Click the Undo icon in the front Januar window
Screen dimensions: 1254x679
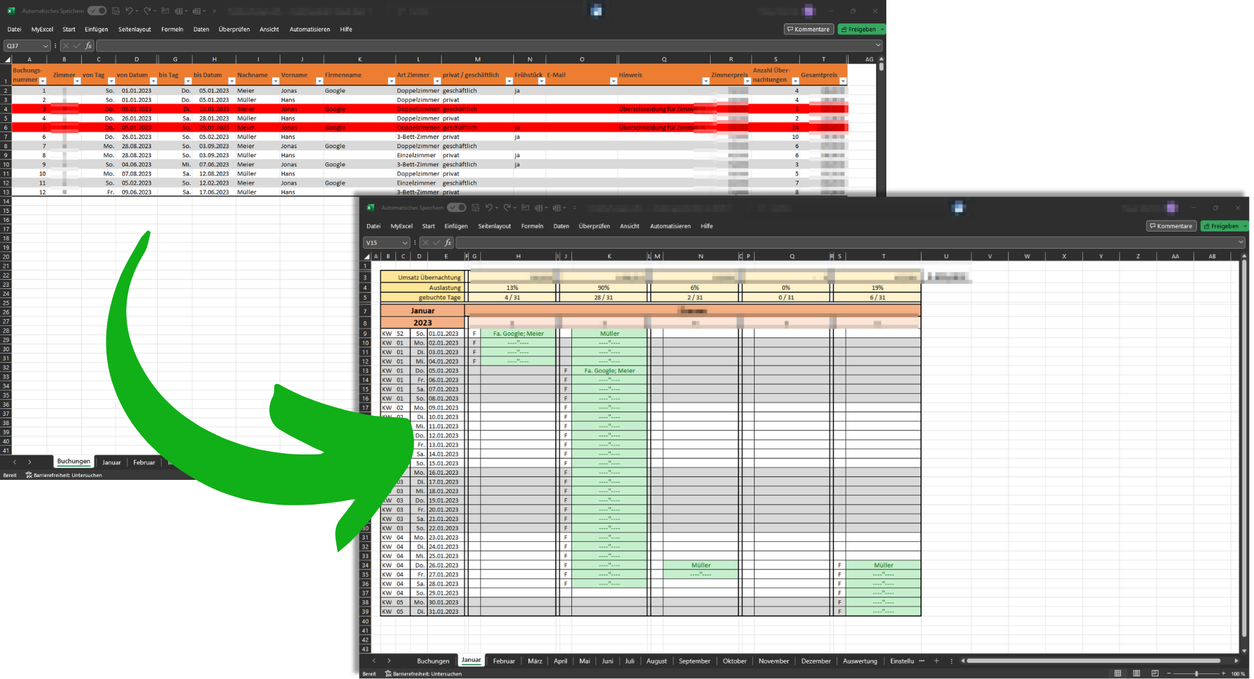489,208
